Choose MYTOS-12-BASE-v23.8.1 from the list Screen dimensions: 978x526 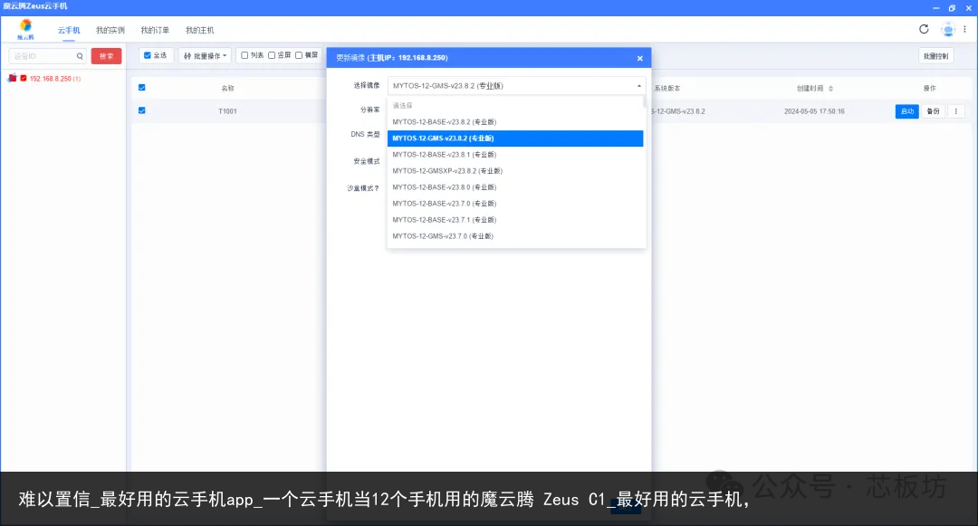coord(515,154)
